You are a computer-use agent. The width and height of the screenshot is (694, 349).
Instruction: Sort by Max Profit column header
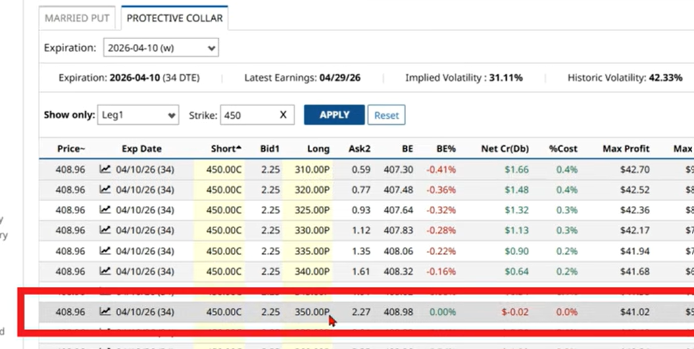[626, 149]
